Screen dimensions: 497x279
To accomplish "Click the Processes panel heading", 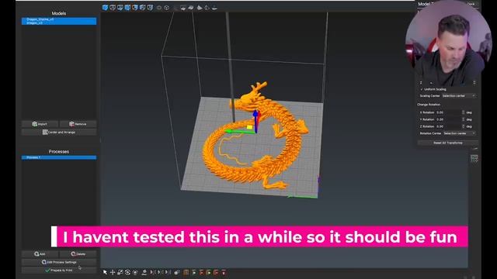I will coord(59,152).
